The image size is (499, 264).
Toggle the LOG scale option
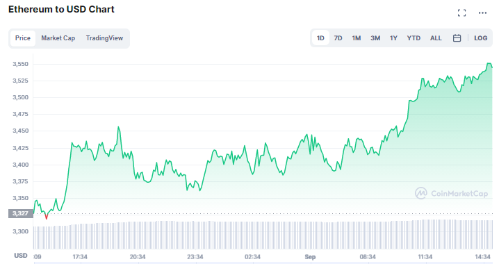point(480,38)
